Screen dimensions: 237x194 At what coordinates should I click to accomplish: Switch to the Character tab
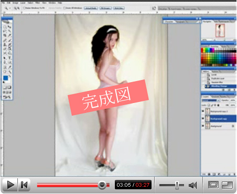(169, 22)
